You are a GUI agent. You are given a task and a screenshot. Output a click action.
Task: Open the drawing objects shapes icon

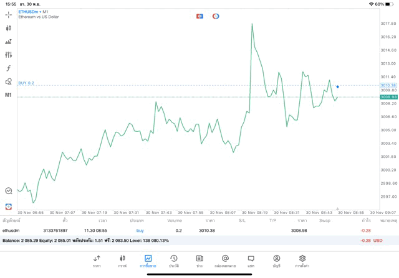tap(9, 81)
